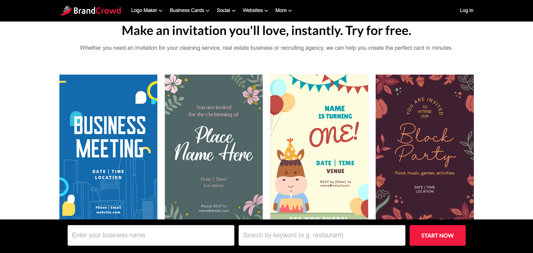Open the More menu item
The height and width of the screenshot is (253, 533).
point(283,10)
